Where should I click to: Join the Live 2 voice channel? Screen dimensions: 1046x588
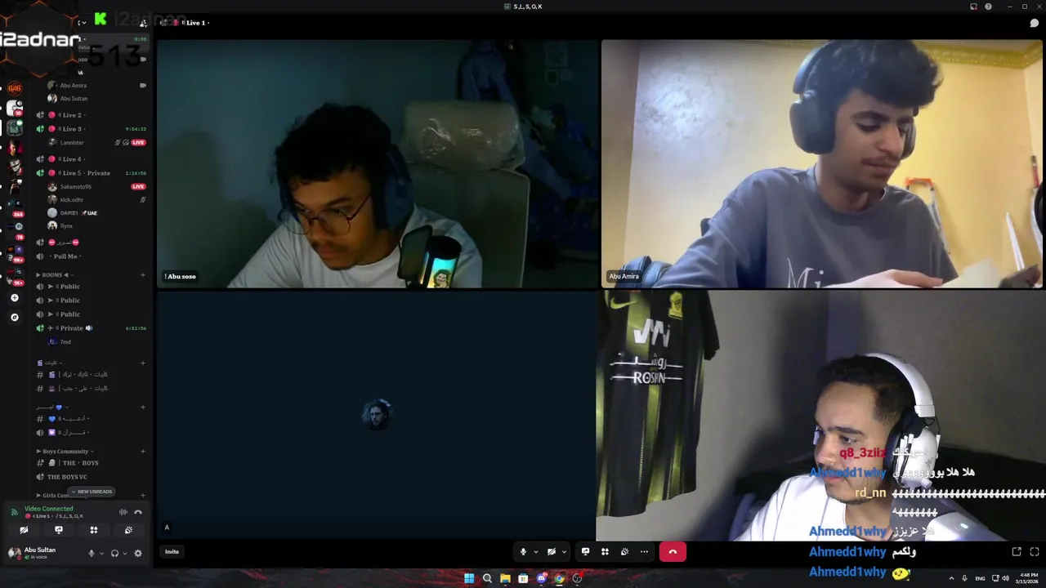click(x=90, y=115)
